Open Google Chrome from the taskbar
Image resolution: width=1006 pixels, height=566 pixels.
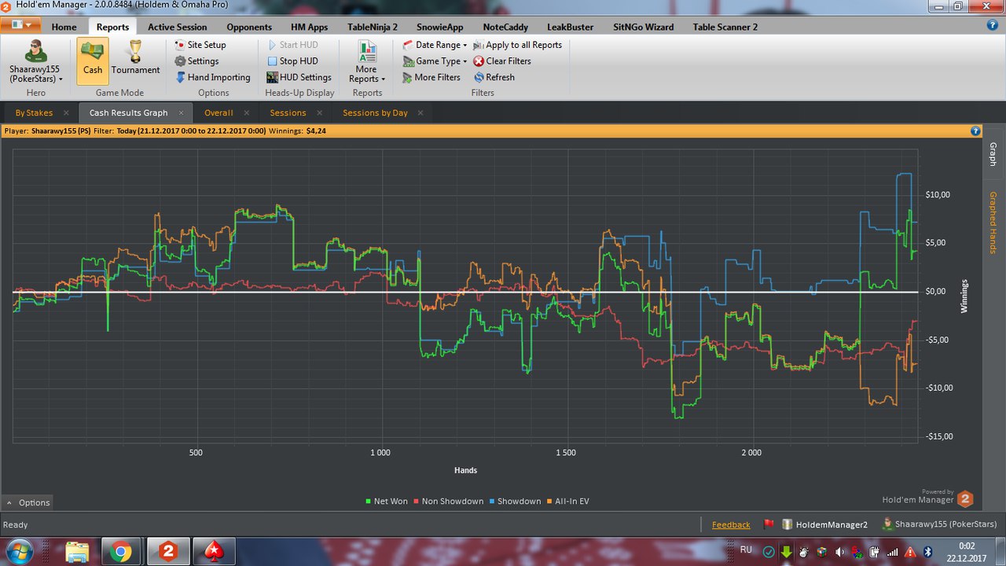121,552
